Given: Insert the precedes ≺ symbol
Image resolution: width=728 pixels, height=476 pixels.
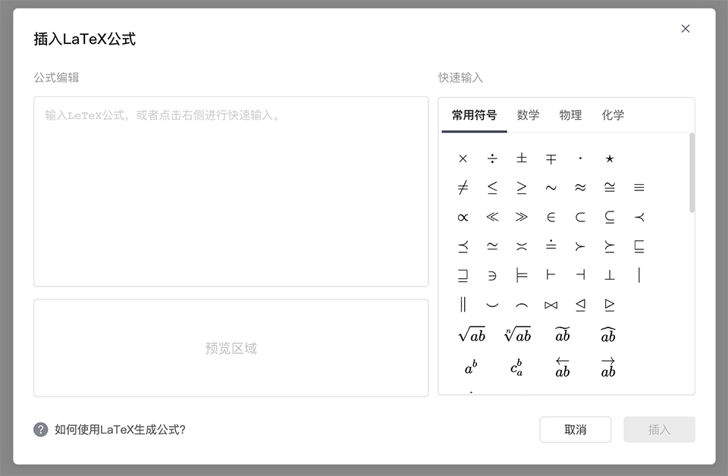Looking at the screenshot, I should point(639,217).
